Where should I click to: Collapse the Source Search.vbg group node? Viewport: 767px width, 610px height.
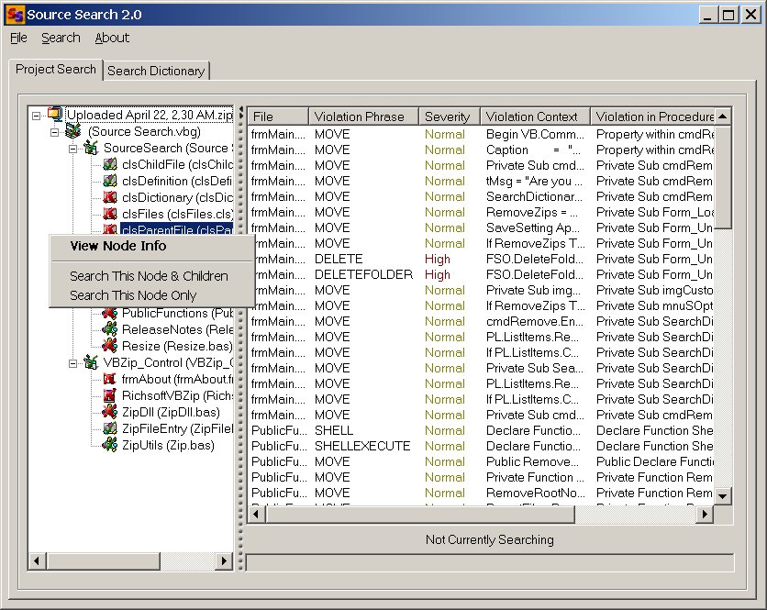[x=54, y=132]
